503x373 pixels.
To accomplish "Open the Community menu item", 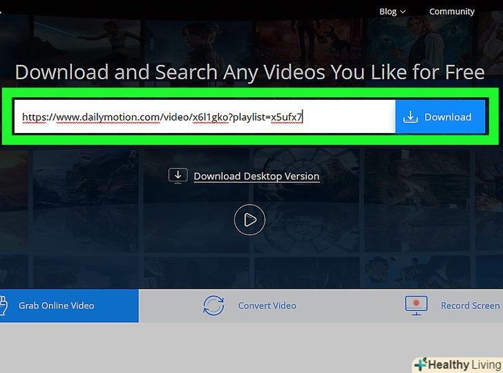I will tap(452, 12).
